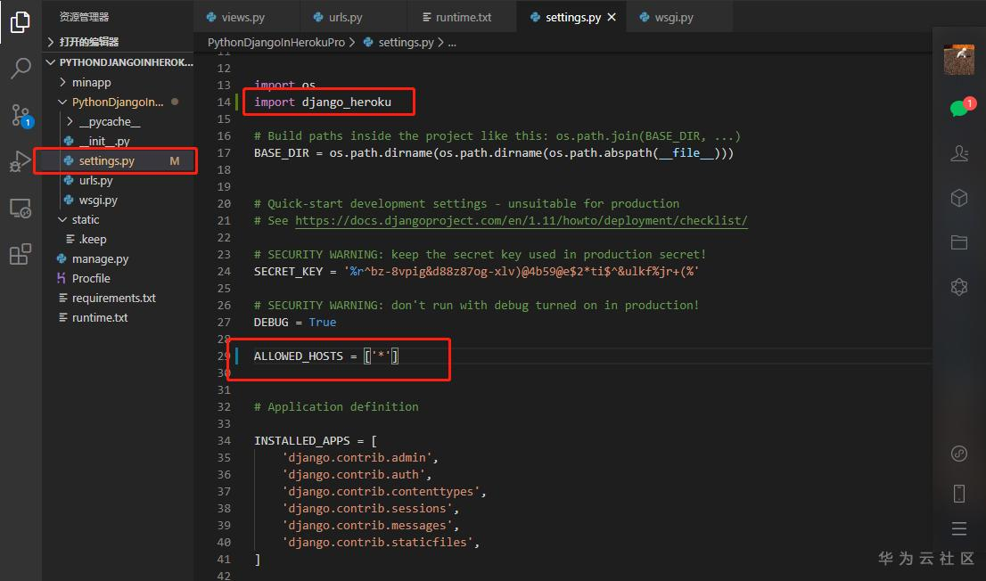Screen dimensions: 986x581
Task: Expand the __pycache__ folder
Action: (119, 121)
